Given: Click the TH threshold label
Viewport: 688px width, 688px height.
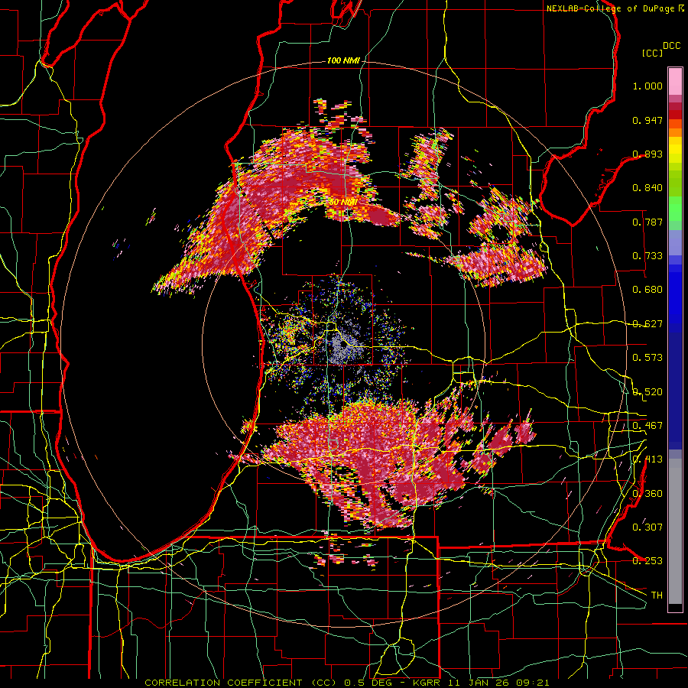Looking at the screenshot, I should click(x=657, y=596).
